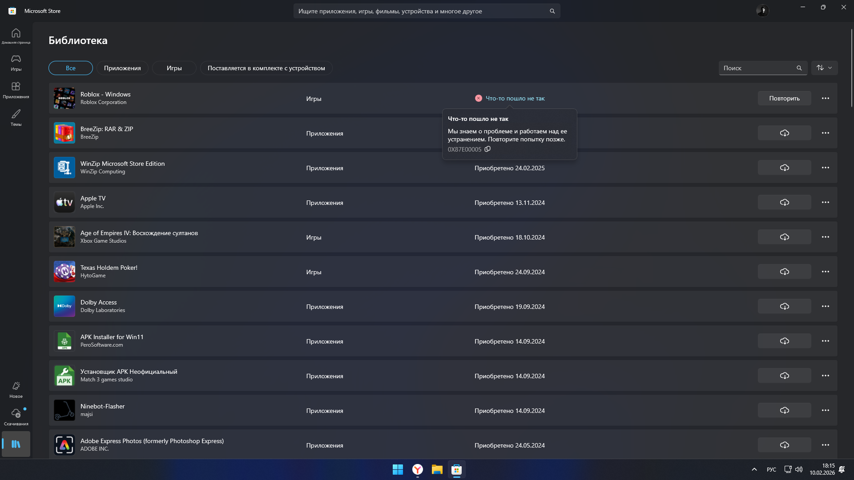
Task: Download Texas Holdem Poker cloud icon
Action: 784,272
